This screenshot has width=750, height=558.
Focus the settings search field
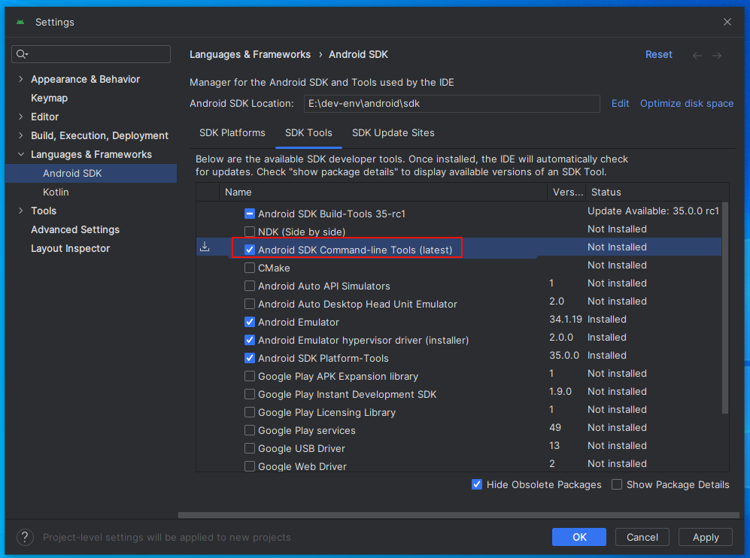91,54
